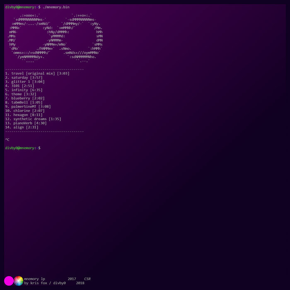Click the pianoVerb track line
The image size is (290, 290).
tap(26, 123)
